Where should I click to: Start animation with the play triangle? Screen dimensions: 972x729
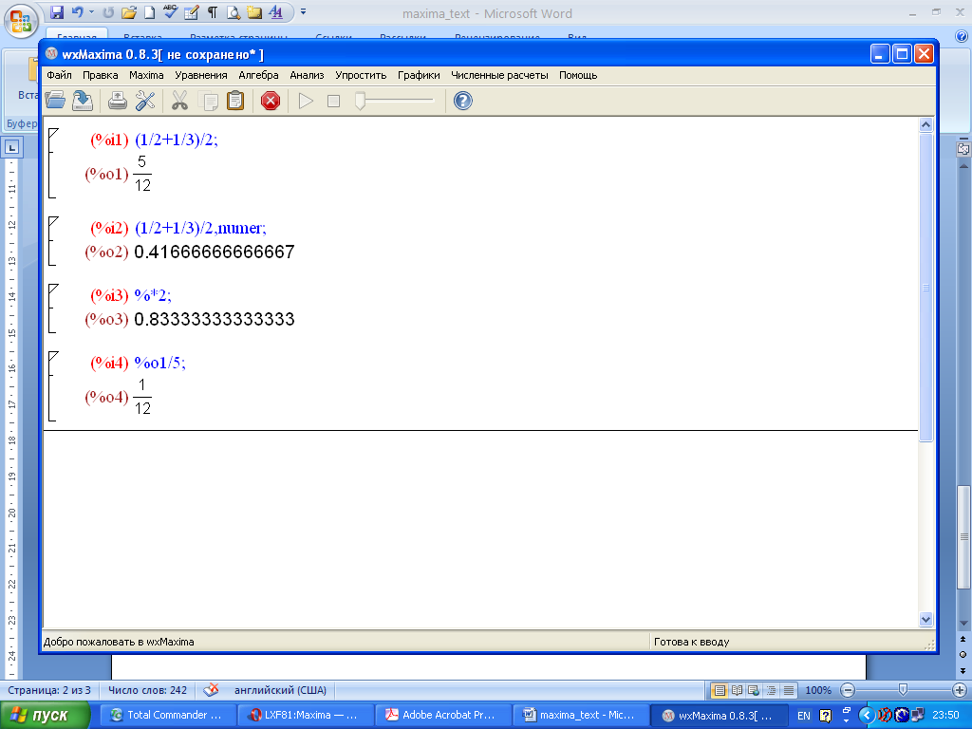tap(306, 101)
